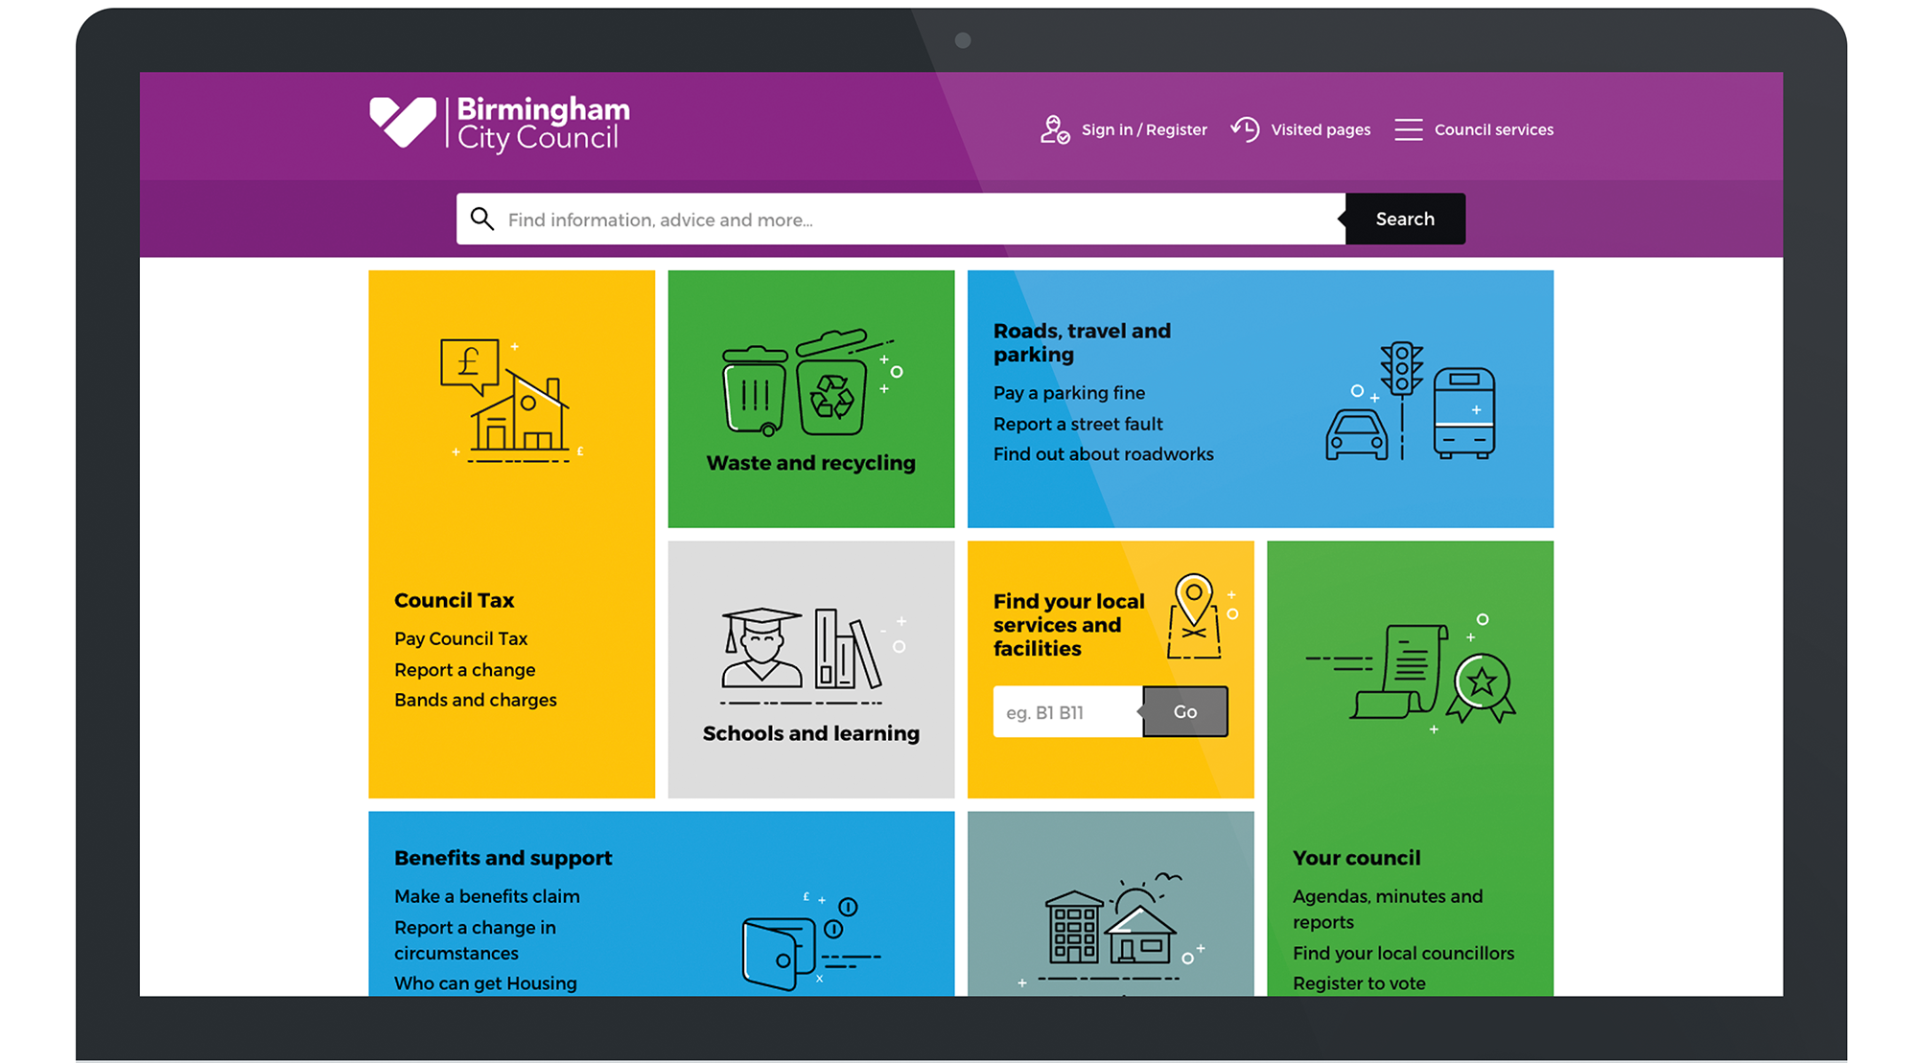The width and height of the screenshot is (1918, 1063).
Task: Open the Council services hamburger menu
Action: pyautogui.click(x=1408, y=129)
